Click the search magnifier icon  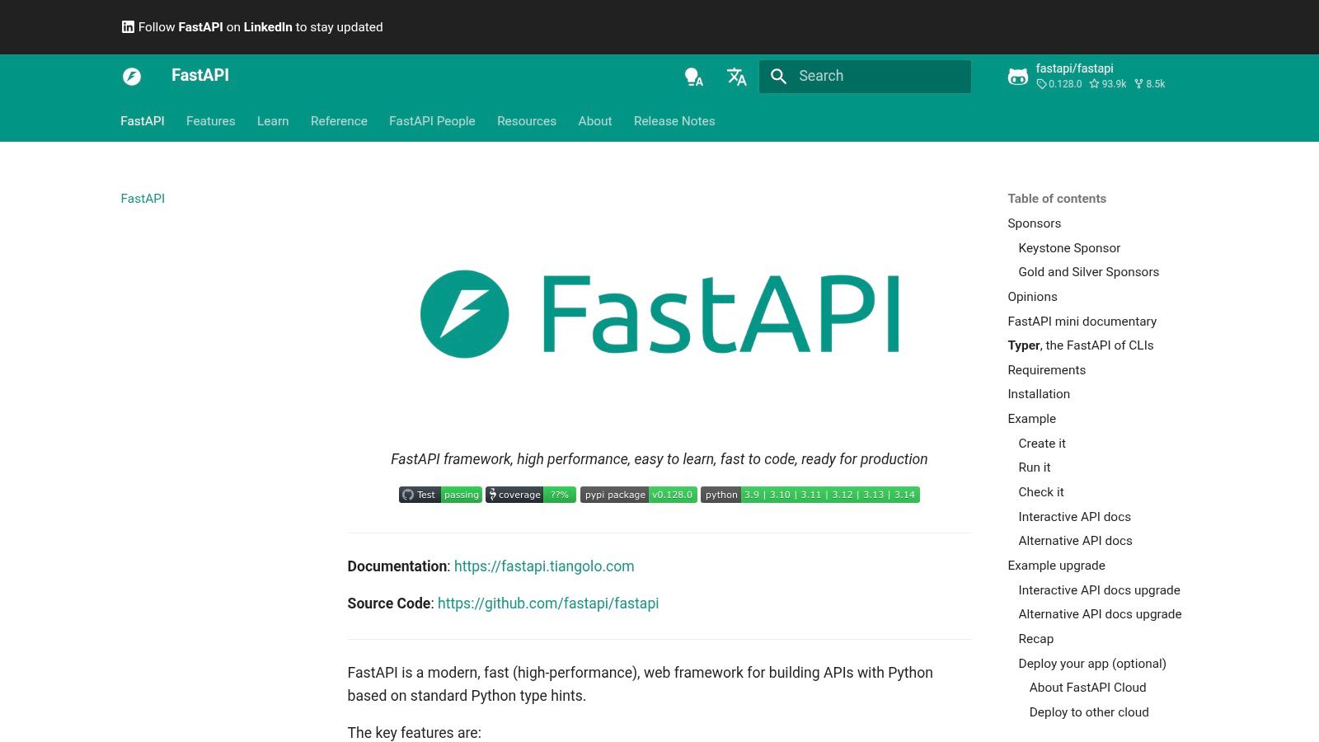tap(779, 76)
